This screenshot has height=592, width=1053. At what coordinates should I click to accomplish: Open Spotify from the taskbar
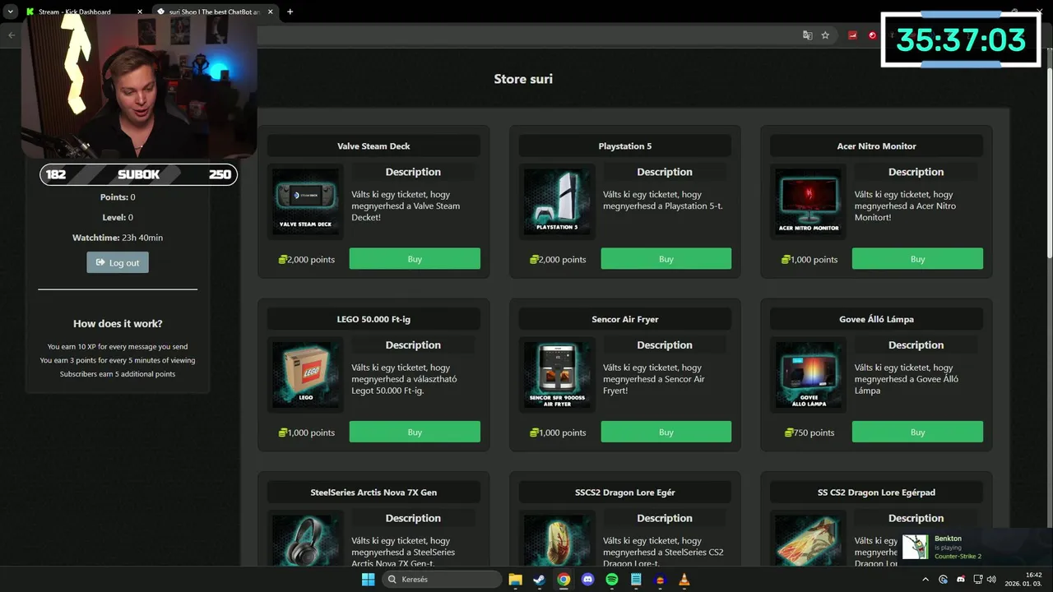(611, 579)
